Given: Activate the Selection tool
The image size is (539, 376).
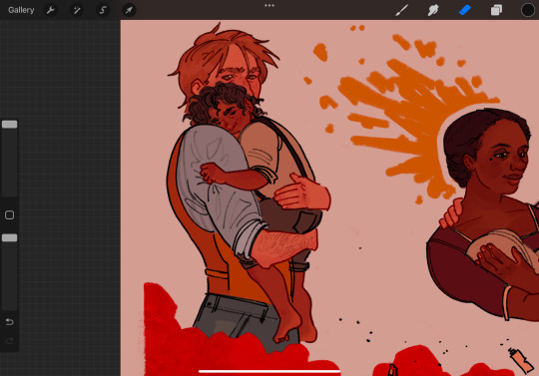Looking at the screenshot, I should pos(103,10).
